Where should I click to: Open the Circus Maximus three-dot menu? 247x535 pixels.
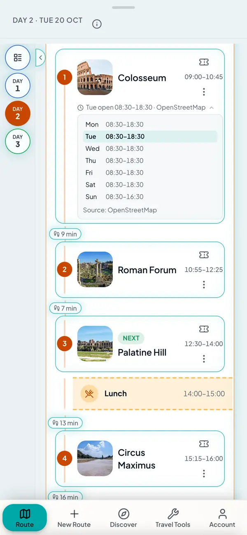click(x=204, y=474)
